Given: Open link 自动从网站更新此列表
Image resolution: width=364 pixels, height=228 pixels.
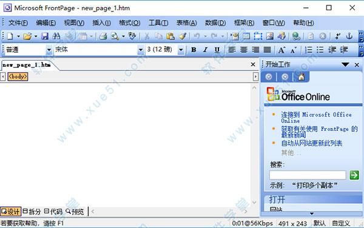Looking at the screenshot, I should 312,143.
